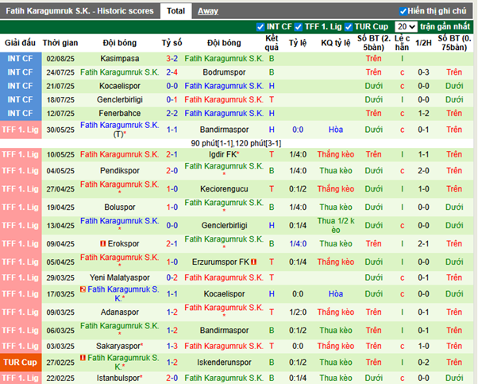This screenshot has height=384, width=478.
Task: Click Fatih Karagumruk S.K. in the 02/08/25 row
Action: click(224, 59)
